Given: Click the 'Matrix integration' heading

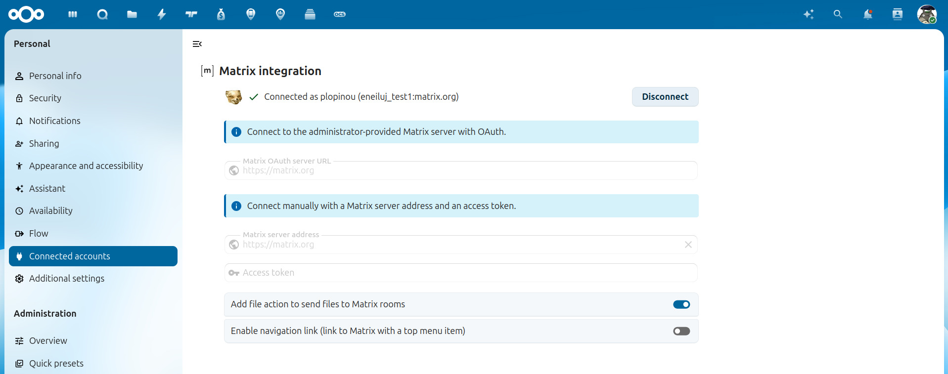Looking at the screenshot, I should [x=270, y=71].
